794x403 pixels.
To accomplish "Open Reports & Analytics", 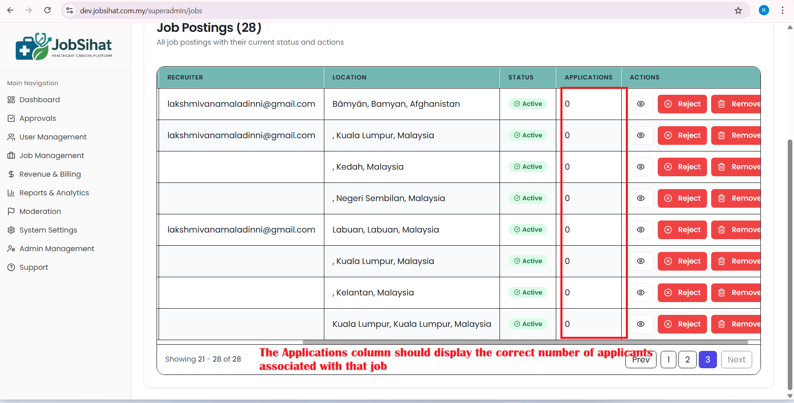I will pyautogui.click(x=54, y=193).
